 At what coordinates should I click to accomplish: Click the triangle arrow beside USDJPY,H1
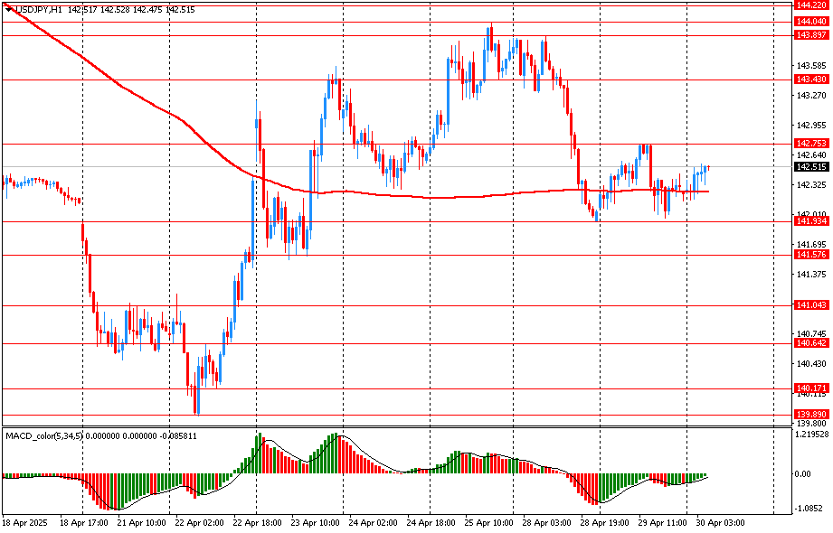7,8
